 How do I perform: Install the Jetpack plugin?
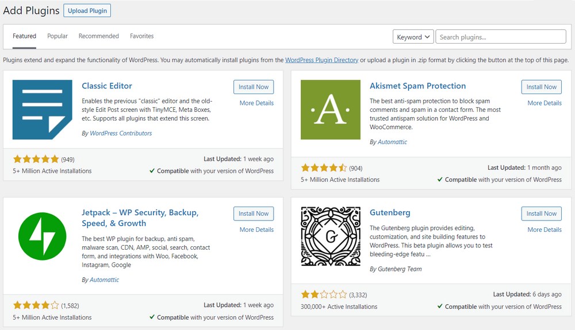tap(254, 213)
